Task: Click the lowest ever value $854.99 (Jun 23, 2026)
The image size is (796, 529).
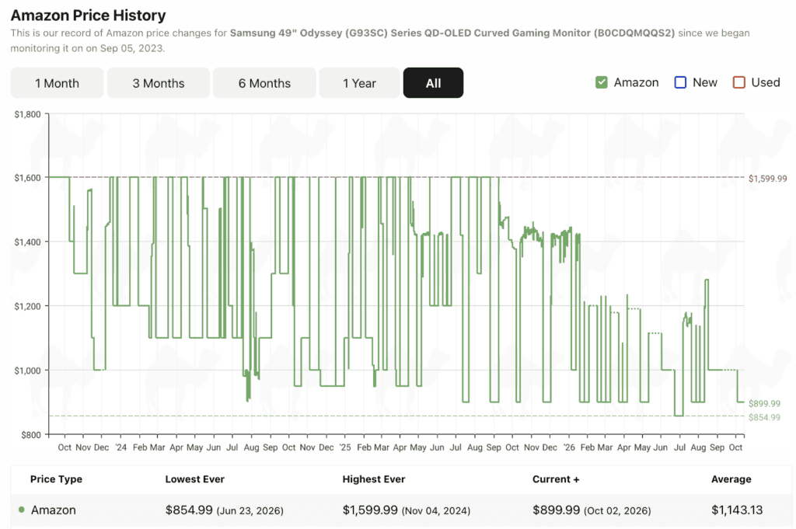Action: pos(225,510)
